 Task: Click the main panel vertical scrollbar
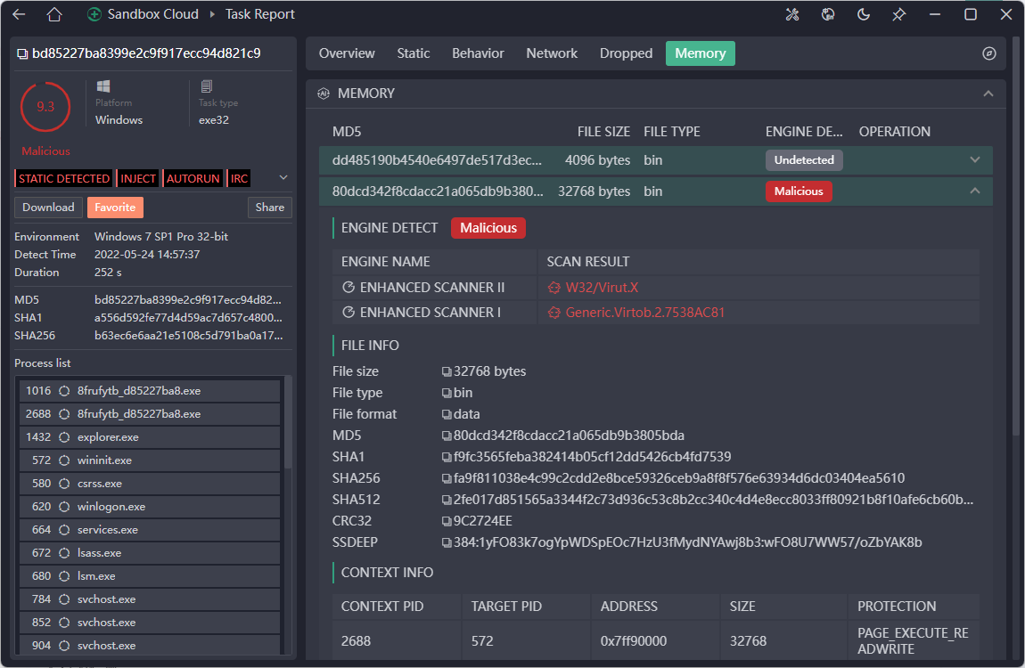point(1015,235)
